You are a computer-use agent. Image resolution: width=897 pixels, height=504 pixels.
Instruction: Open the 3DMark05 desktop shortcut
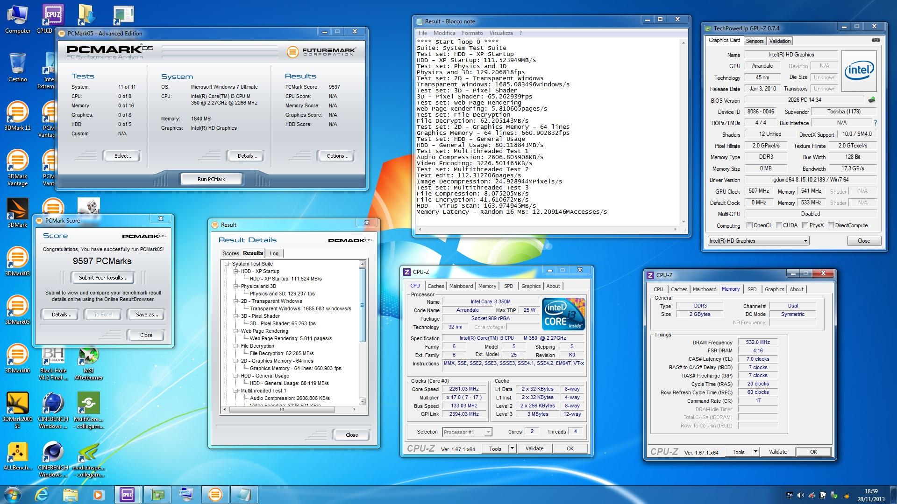point(17,310)
